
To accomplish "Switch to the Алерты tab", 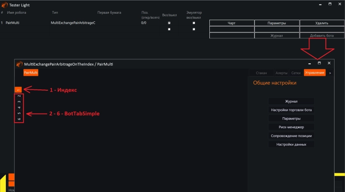I will coord(281,73).
